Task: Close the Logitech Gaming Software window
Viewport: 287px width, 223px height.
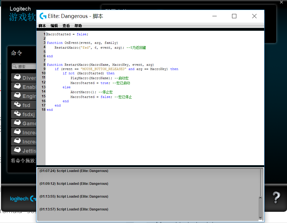Action: 282,2
